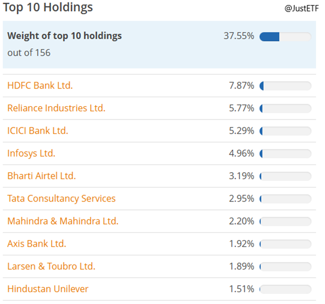Open the HDFC Bank Ltd. holding link

(x=40, y=86)
